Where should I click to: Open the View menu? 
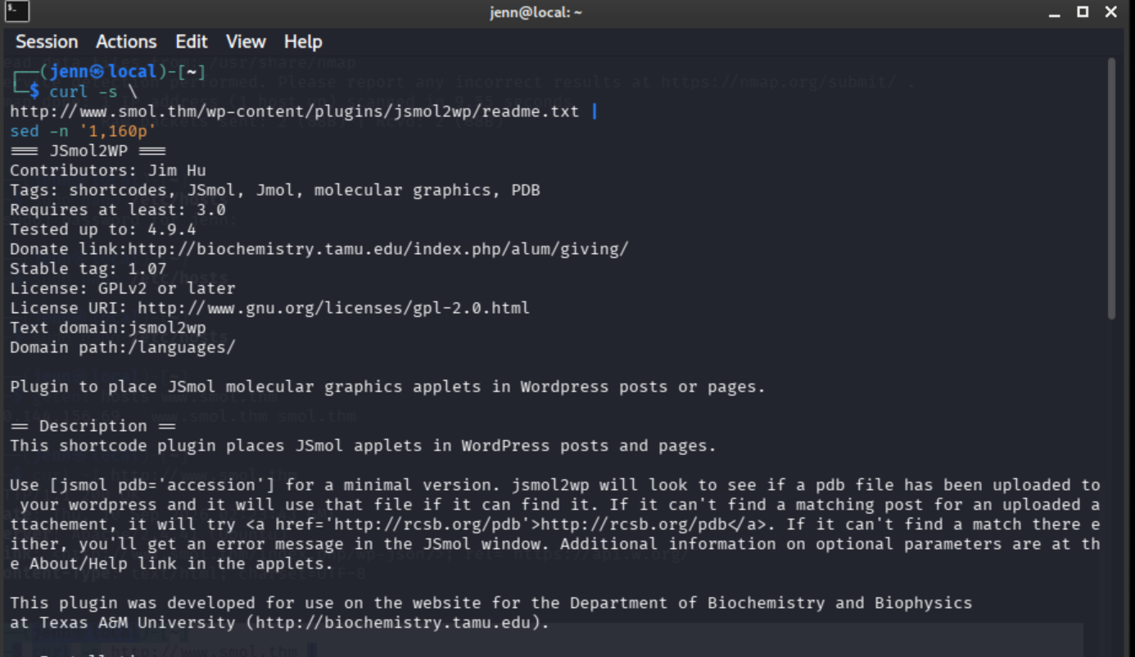(x=246, y=42)
